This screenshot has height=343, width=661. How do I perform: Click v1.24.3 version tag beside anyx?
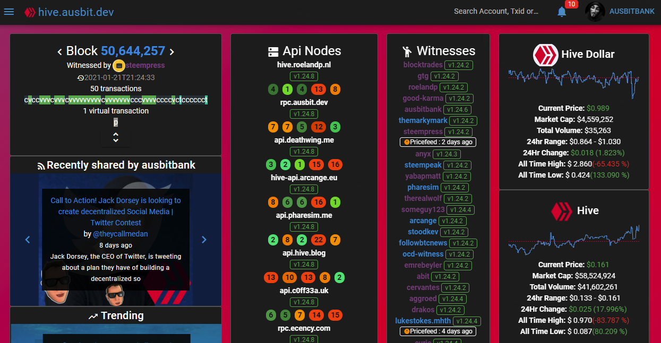(x=446, y=154)
